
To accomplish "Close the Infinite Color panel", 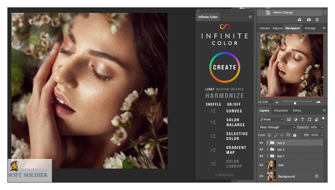I will 198,11.
